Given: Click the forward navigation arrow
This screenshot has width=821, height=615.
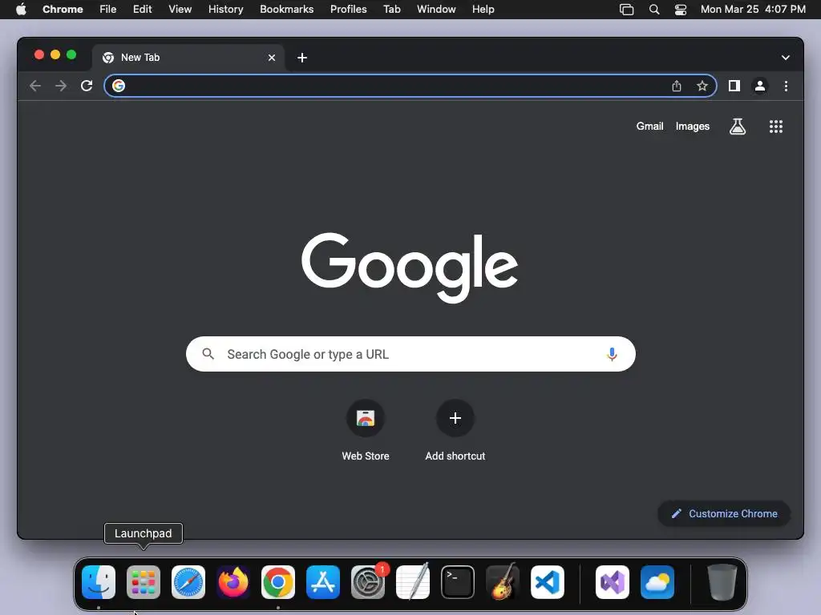Looking at the screenshot, I should (x=61, y=86).
